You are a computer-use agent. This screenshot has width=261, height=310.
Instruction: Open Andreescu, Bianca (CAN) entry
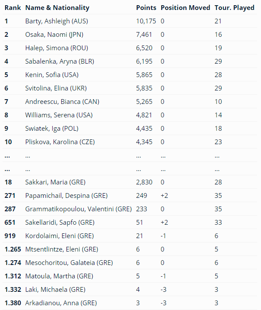click(60, 101)
